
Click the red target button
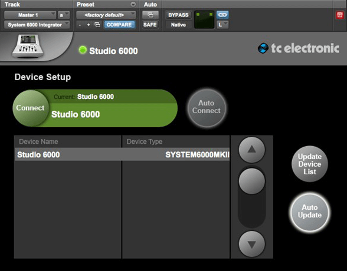point(340,15)
